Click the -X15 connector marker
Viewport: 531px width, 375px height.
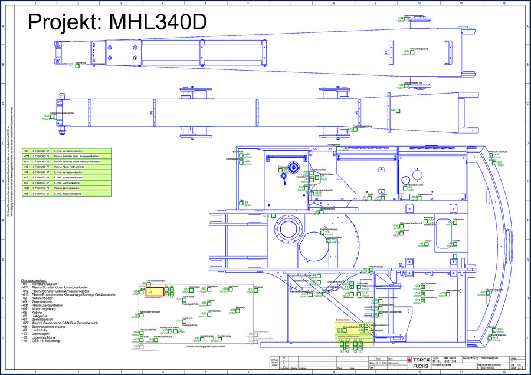273,216
